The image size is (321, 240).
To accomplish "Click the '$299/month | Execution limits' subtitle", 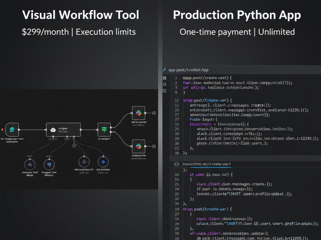I will pos(79,32).
